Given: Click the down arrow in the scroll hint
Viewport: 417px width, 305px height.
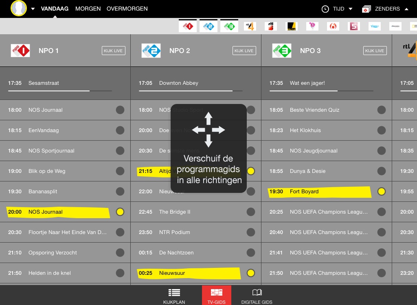Looking at the screenshot, I should 208,141.
